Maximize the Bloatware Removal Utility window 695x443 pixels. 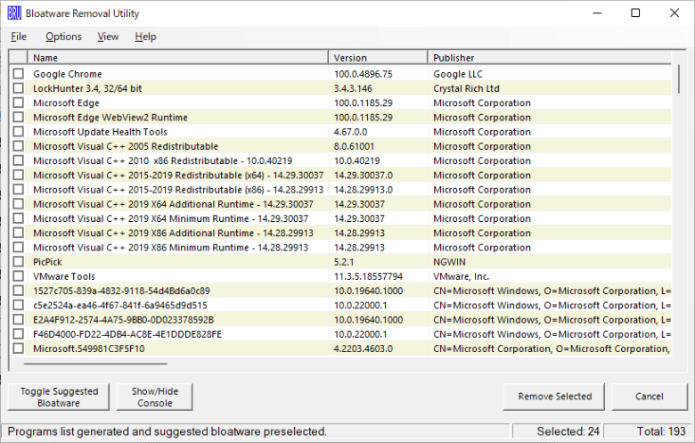[x=635, y=13]
